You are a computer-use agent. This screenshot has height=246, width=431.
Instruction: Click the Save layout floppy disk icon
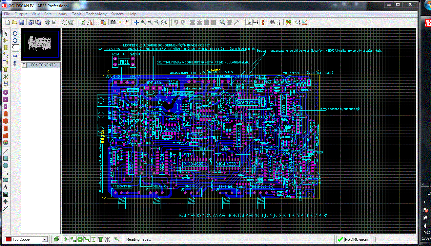(x=22, y=22)
